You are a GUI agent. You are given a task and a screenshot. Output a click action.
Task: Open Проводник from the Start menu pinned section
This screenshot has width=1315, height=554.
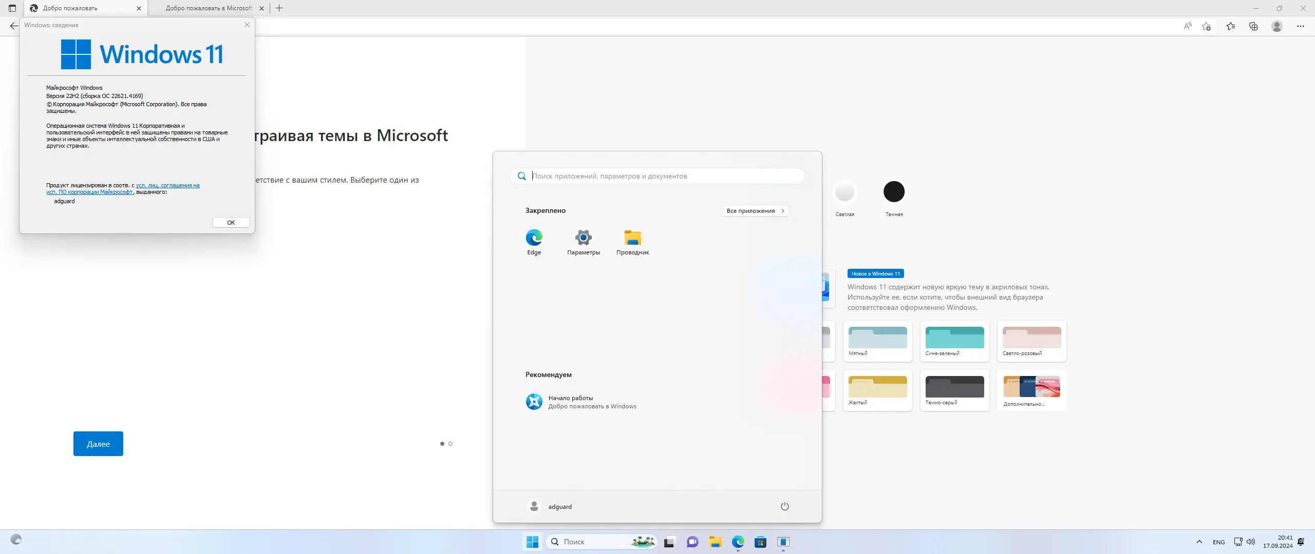(632, 242)
